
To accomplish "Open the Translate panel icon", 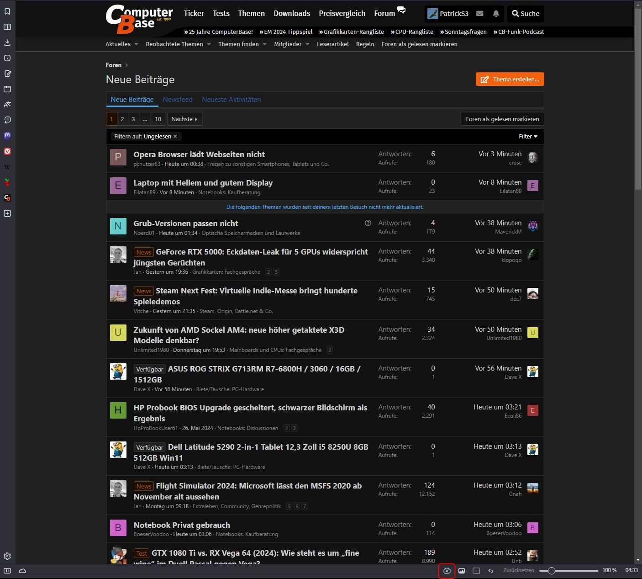I will coord(7,105).
